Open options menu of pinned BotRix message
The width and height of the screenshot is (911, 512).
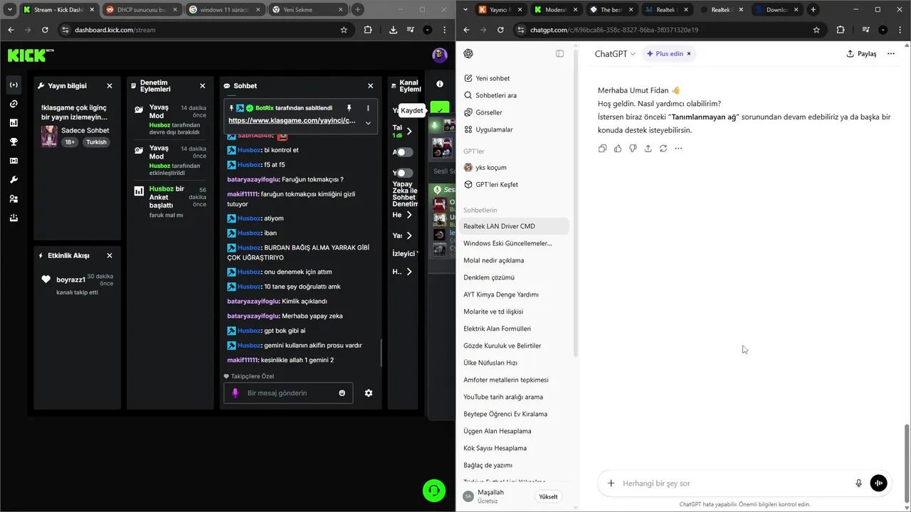pyautogui.click(x=368, y=108)
